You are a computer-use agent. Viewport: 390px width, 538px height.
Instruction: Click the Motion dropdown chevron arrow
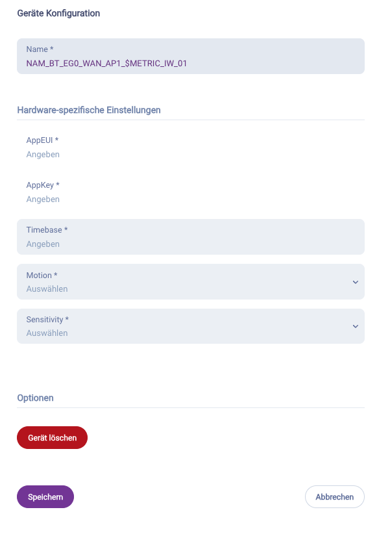click(355, 282)
